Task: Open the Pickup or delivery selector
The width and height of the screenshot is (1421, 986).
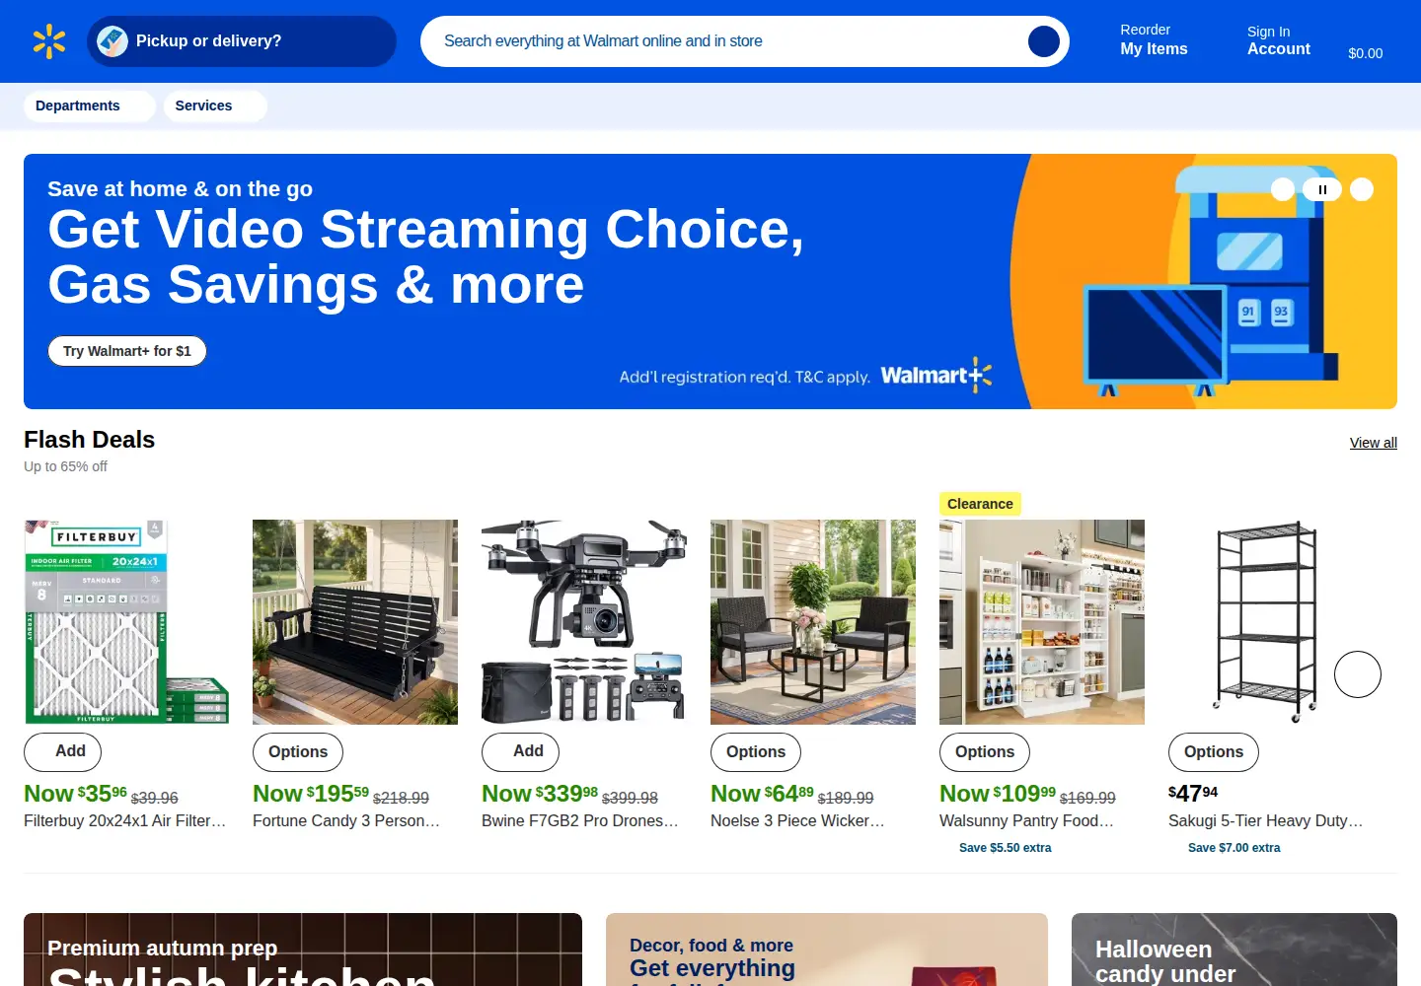Action: (242, 41)
